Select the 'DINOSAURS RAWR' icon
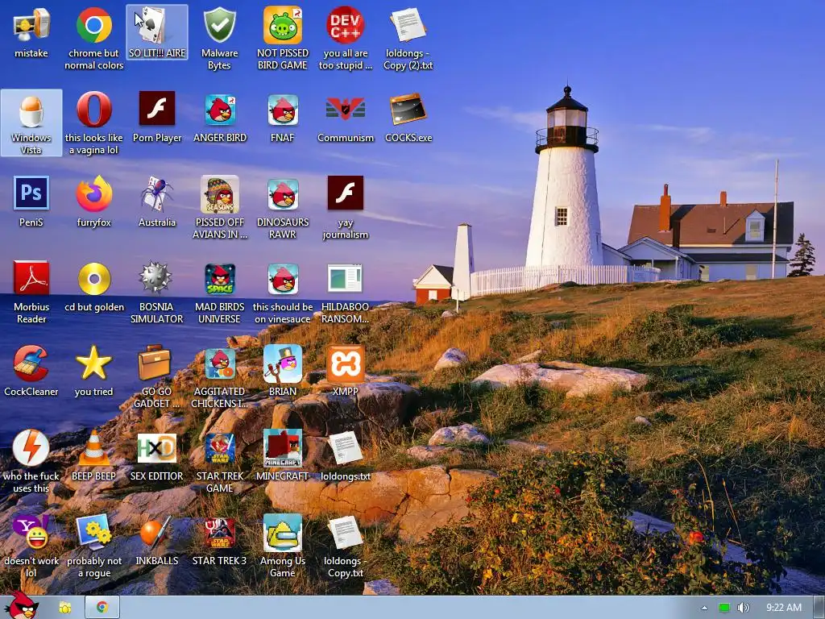 point(283,208)
